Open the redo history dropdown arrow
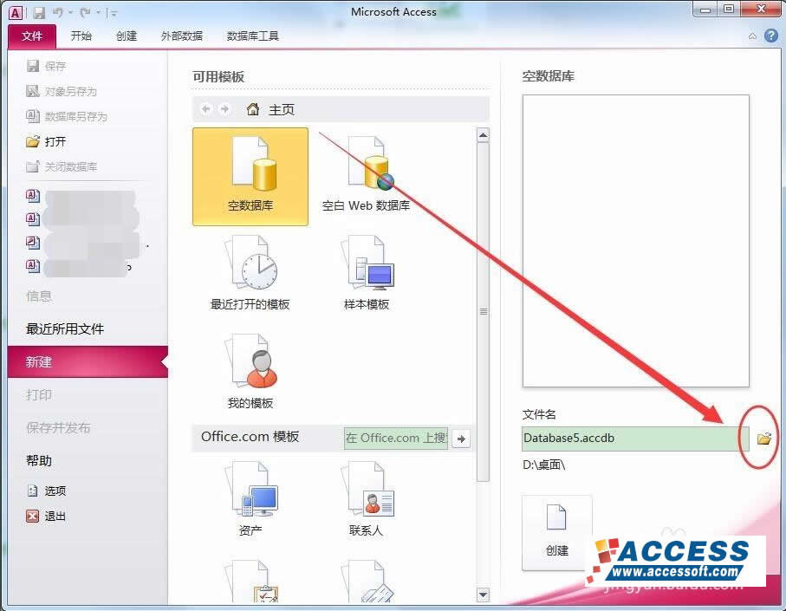The image size is (786, 611). coord(98,13)
